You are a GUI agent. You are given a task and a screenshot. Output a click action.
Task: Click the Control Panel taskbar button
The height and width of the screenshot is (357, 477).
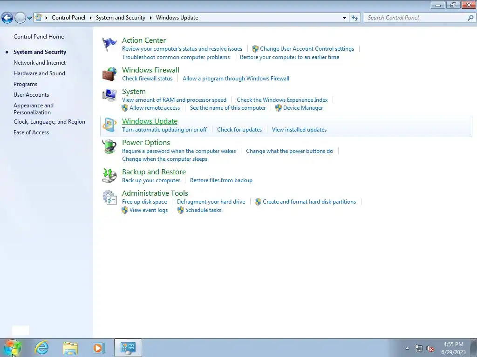point(128,348)
